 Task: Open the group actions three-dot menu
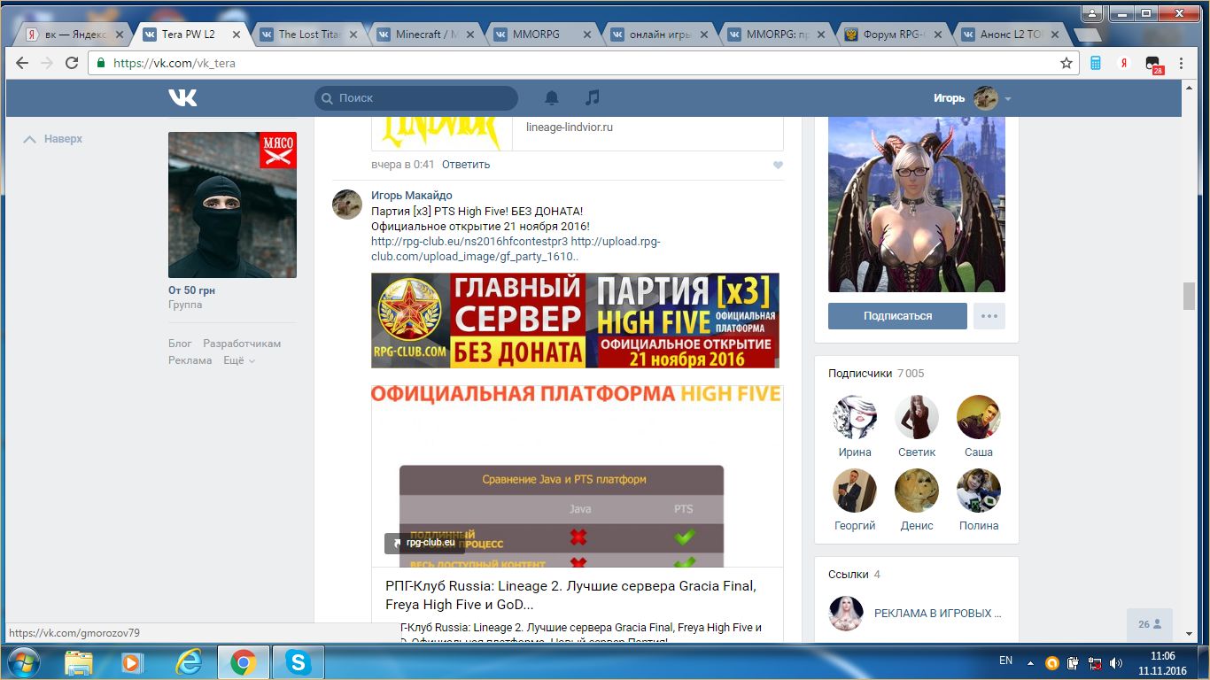(989, 316)
